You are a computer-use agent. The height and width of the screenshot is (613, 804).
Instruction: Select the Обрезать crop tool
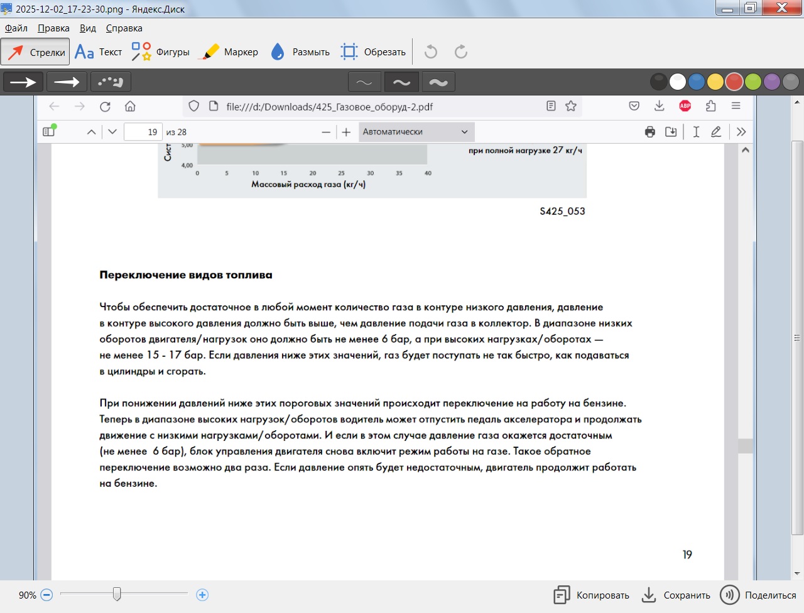(x=373, y=52)
